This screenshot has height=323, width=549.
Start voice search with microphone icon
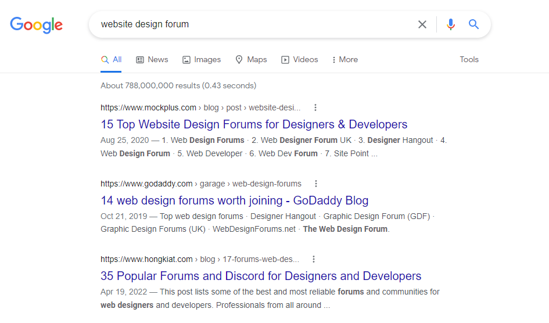click(x=451, y=24)
